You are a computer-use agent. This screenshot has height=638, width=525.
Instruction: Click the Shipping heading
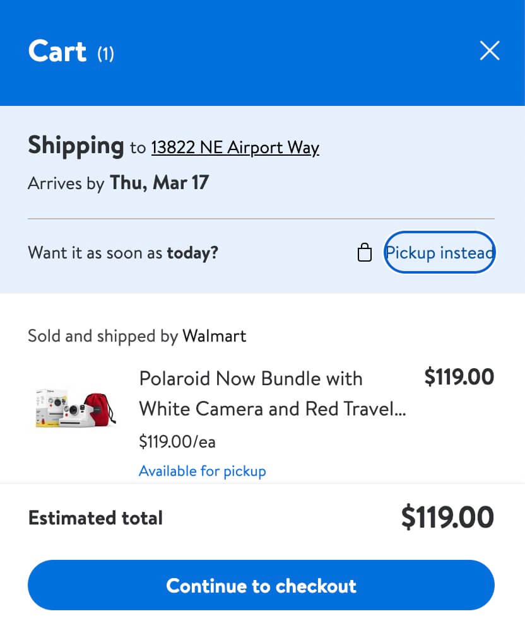[x=76, y=146]
